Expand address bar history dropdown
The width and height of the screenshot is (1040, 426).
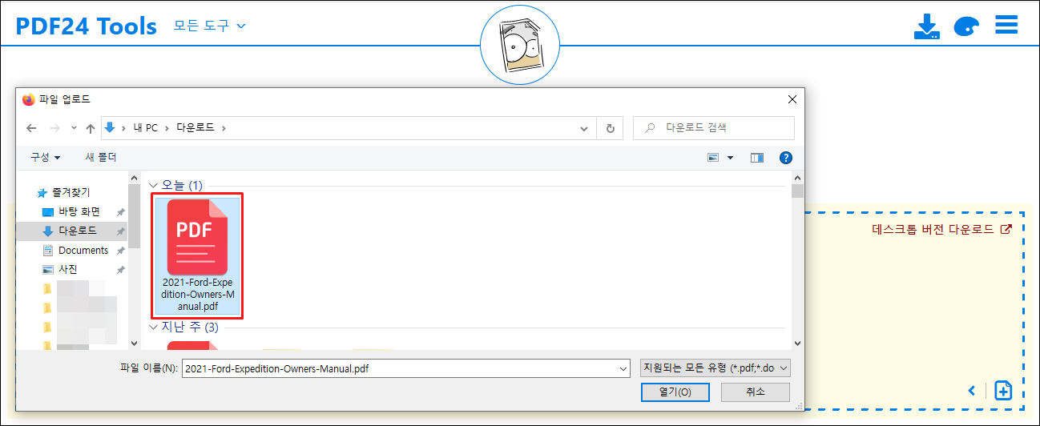pyautogui.click(x=584, y=128)
